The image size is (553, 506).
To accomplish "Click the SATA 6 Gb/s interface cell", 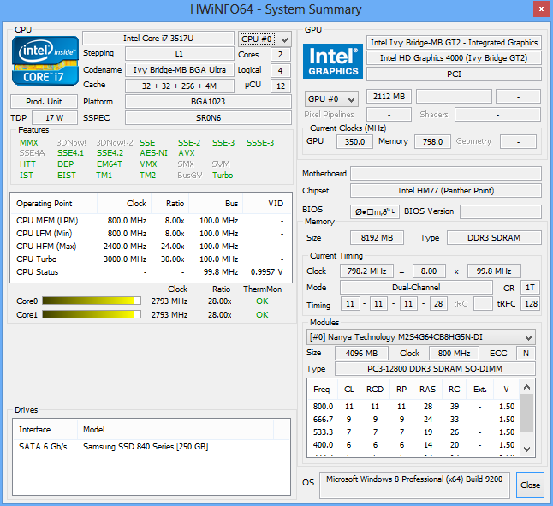I will click(x=43, y=447).
